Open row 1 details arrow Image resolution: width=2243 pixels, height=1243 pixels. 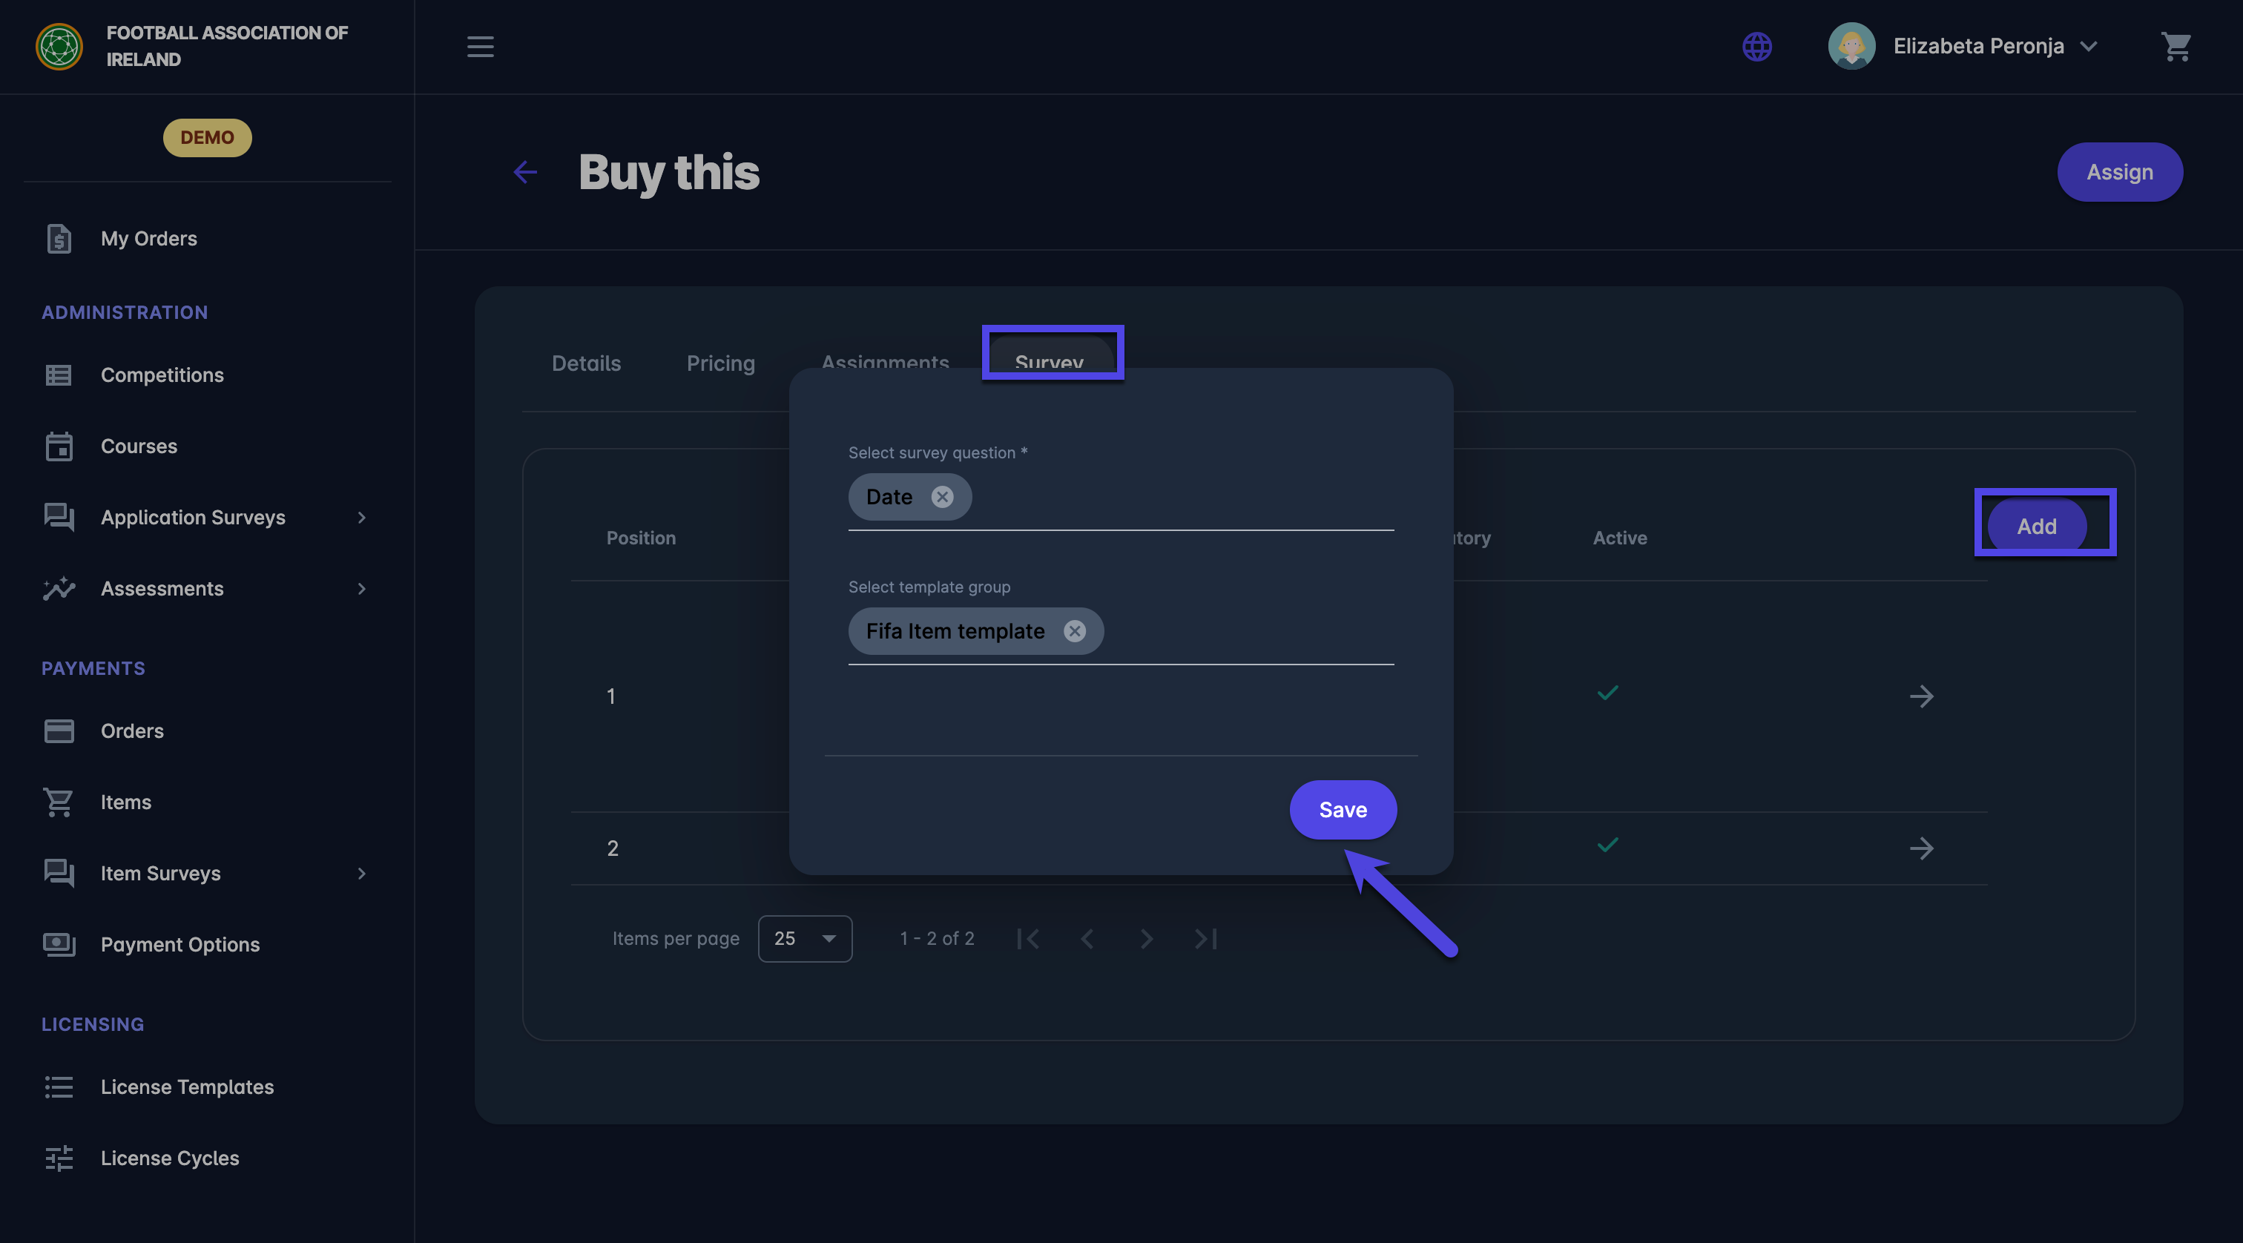1921,696
